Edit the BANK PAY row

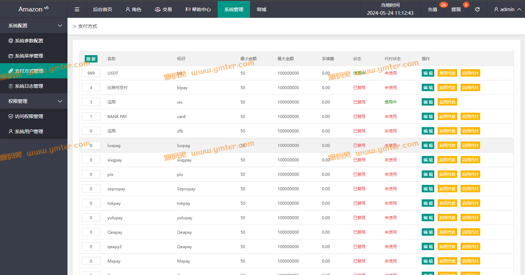pyautogui.click(x=428, y=117)
